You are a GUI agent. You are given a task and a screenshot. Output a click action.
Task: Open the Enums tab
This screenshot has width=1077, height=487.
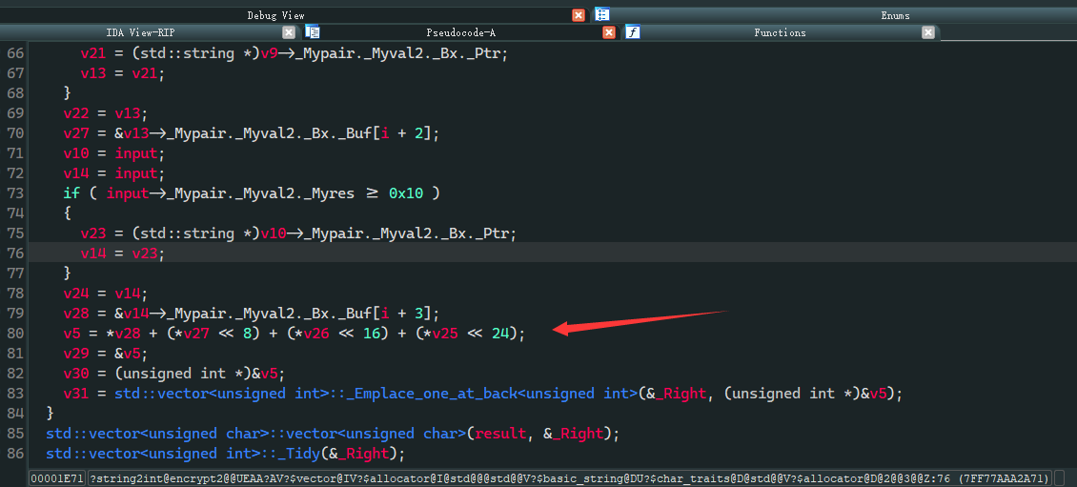894,15
